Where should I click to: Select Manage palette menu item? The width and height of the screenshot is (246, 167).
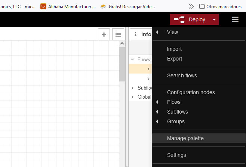[x=199, y=138]
